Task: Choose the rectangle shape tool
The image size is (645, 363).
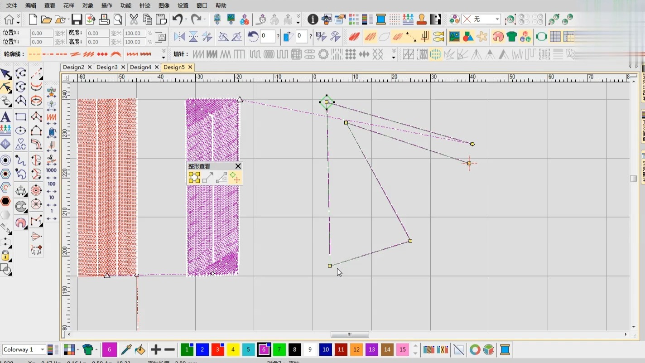Action: 20,117
